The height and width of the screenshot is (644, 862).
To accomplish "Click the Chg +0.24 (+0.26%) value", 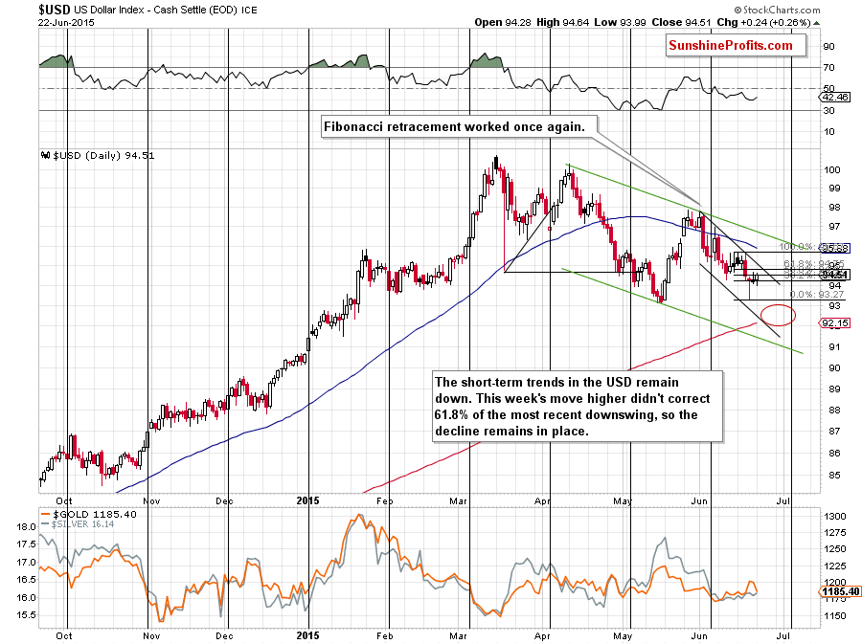I will [x=763, y=23].
